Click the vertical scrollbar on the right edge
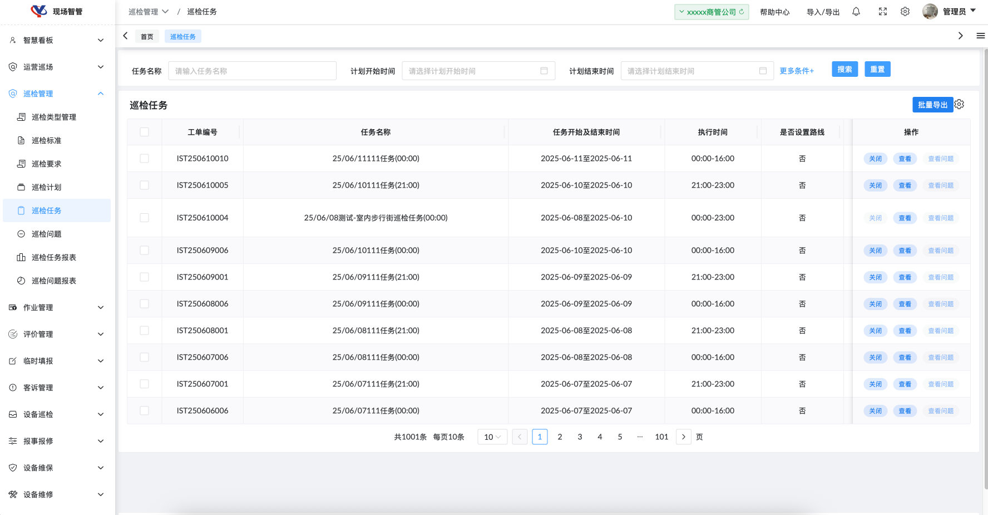Image resolution: width=988 pixels, height=515 pixels. [x=986, y=267]
